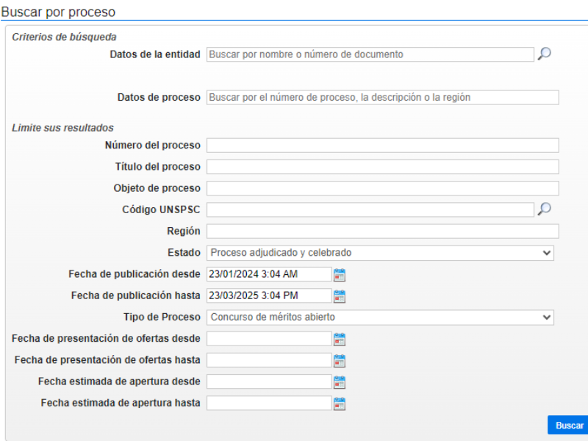Open the Código UNSPSC search magnifier
Image resolution: width=588 pixels, height=441 pixels.
[x=544, y=209]
